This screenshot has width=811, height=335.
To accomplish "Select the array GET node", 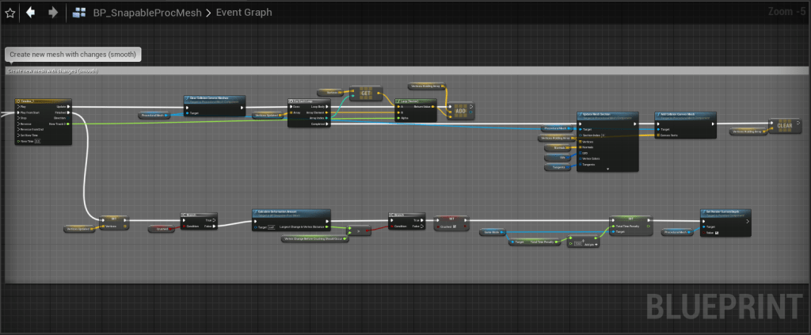I will (365, 93).
